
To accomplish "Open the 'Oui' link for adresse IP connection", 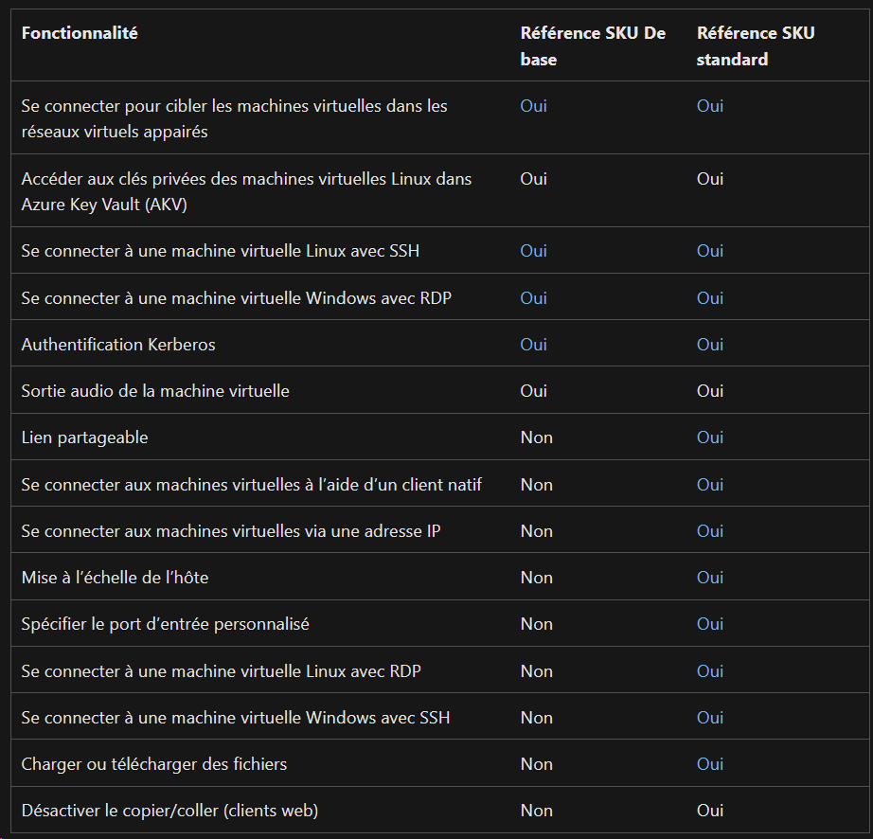I will point(710,530).
